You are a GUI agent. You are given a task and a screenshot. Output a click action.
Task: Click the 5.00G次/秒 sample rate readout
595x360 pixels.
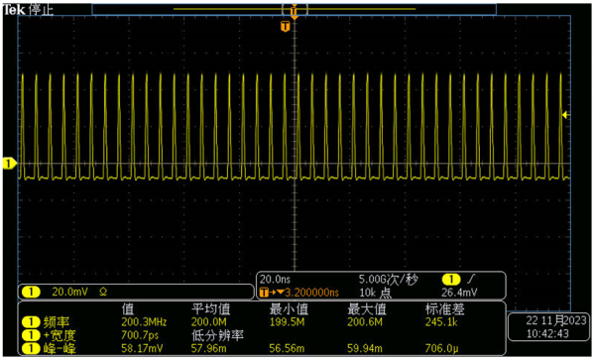tap(388, 280)
